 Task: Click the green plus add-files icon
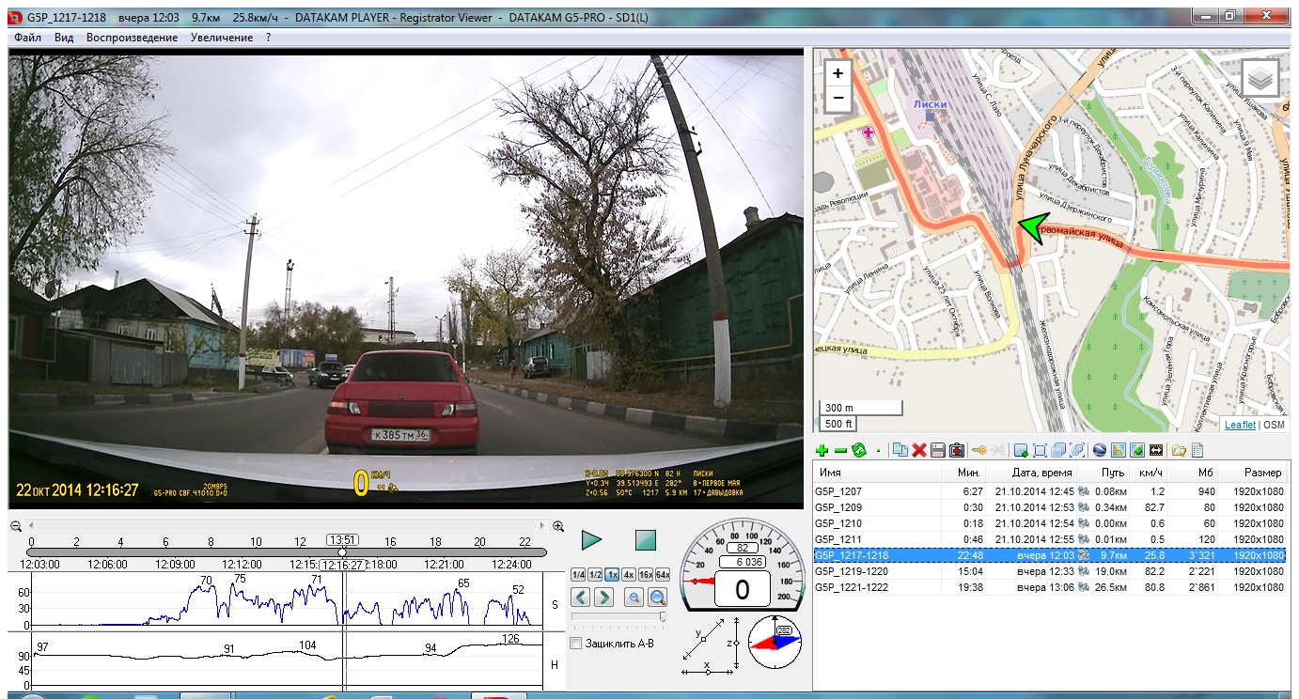[822, 451]
